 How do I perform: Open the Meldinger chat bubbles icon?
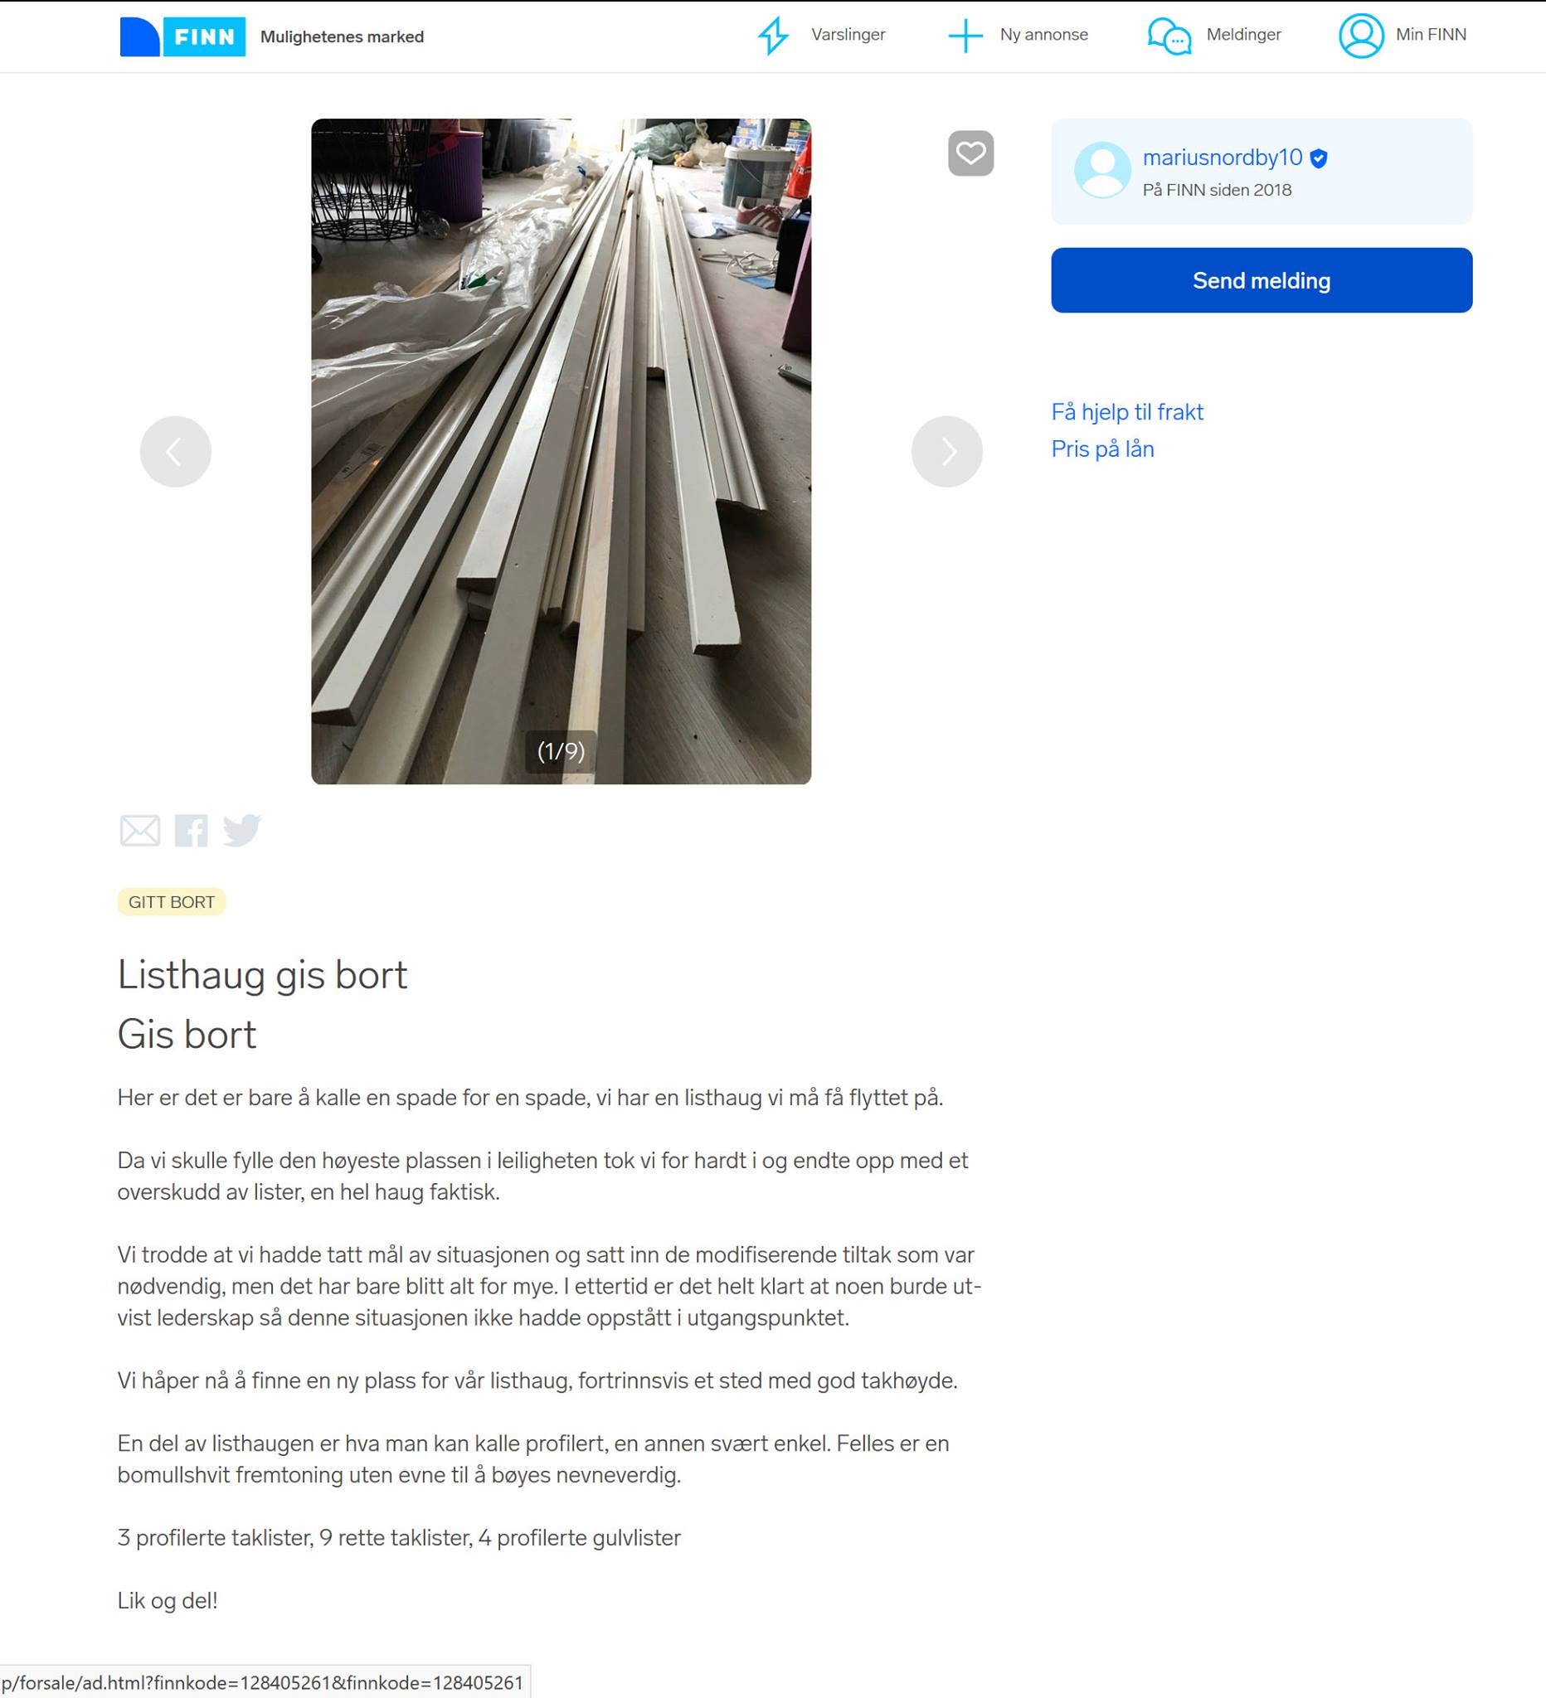pos(1169,36)
